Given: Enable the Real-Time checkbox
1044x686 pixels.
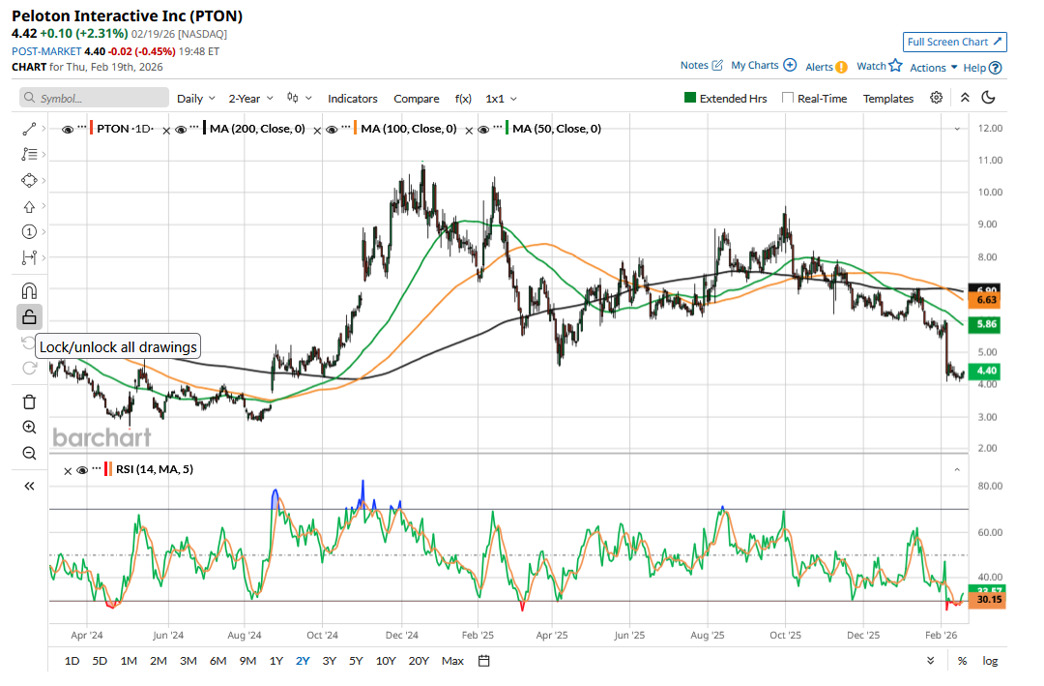Looking at the screenshot, I should click(788, 98).
